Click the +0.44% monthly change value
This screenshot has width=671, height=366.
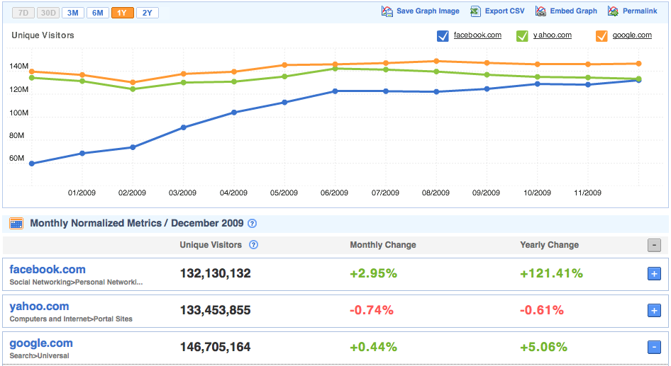(374, 347)
